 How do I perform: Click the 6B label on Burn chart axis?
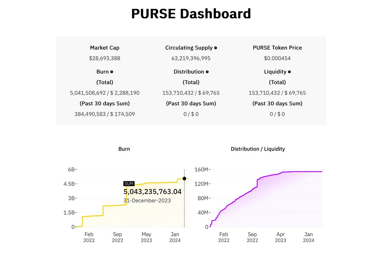(x=72, y=170)
